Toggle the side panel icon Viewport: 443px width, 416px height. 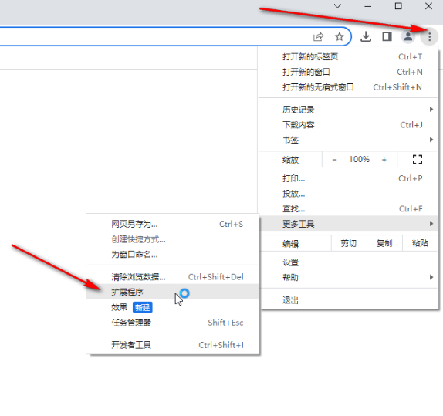pyautogui.click(x=387, y=36)
